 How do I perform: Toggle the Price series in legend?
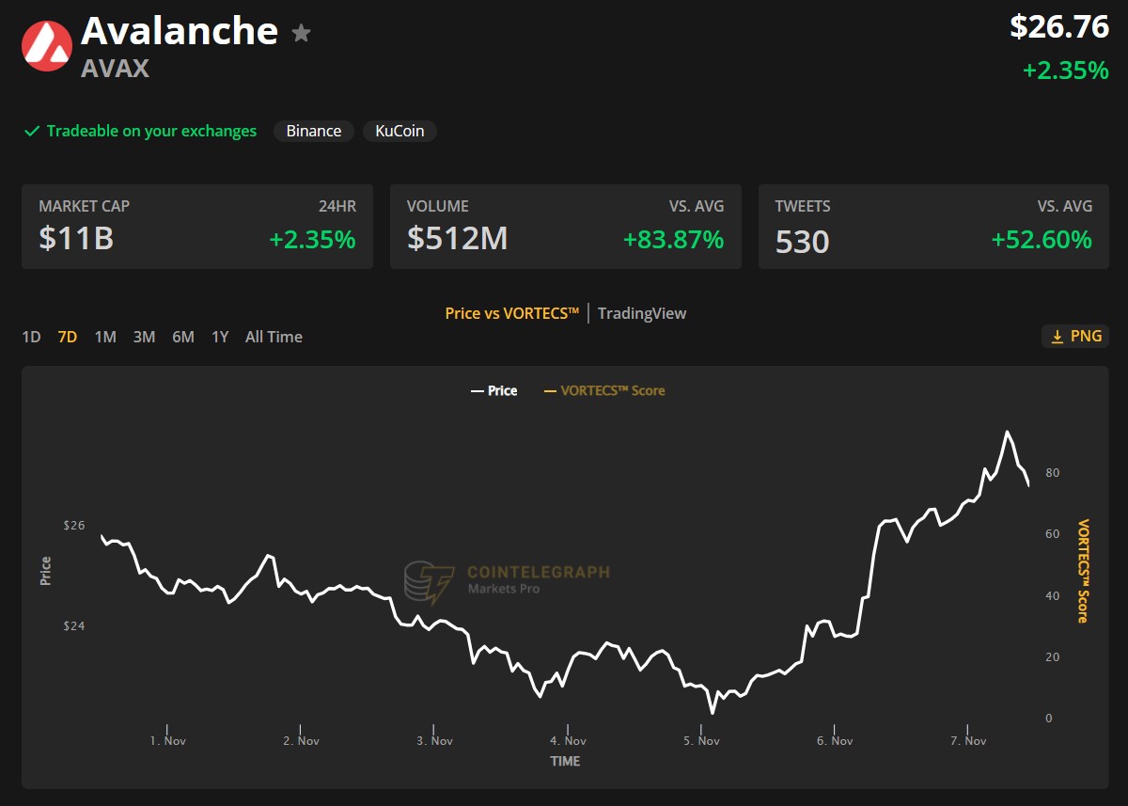(x=494, y=390)
